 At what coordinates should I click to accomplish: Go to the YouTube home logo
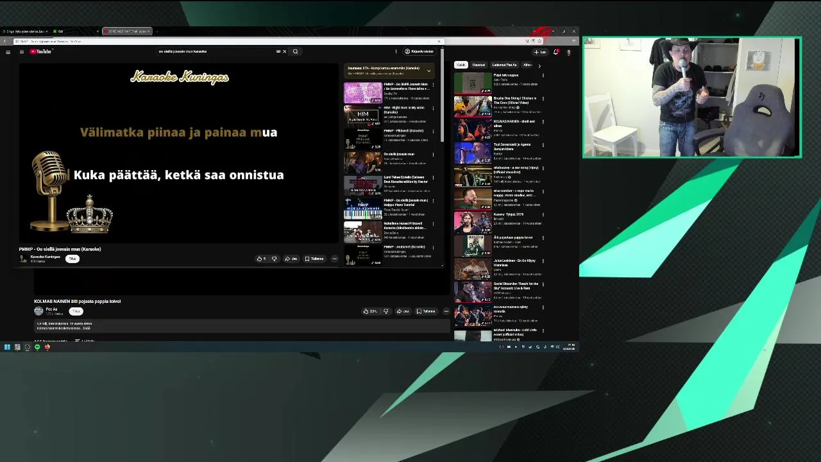40,51
